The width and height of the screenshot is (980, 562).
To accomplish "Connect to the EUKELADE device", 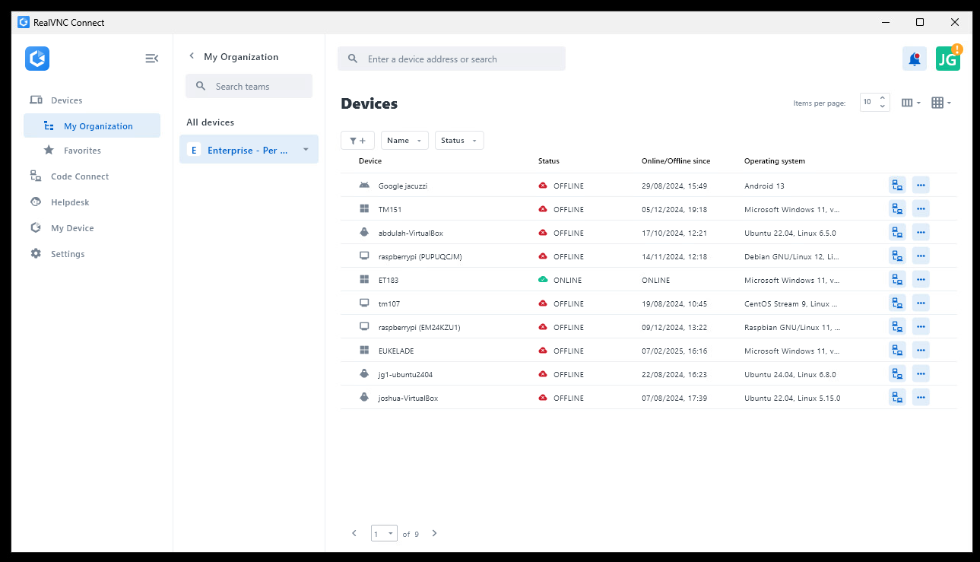I will 897,351.
